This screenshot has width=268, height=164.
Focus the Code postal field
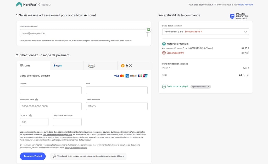(67, 122)
